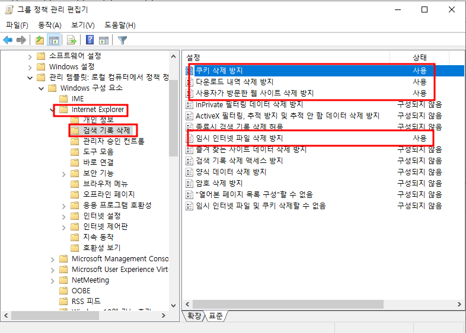Expand the NetMeeting tree node
Viewport: 466px width, 333px height.
point(52,281)
